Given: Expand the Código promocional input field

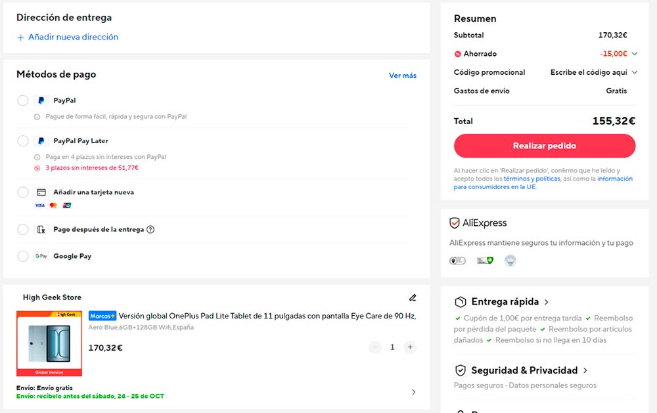Looking at the screenshot, I should coord(593,72).
